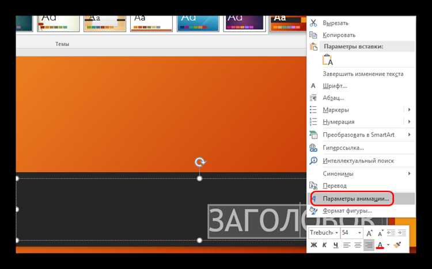The height and width of the screenshot is (269, 432).
Task: Click the Гиперссылка link icon
Action: [313, 148]
